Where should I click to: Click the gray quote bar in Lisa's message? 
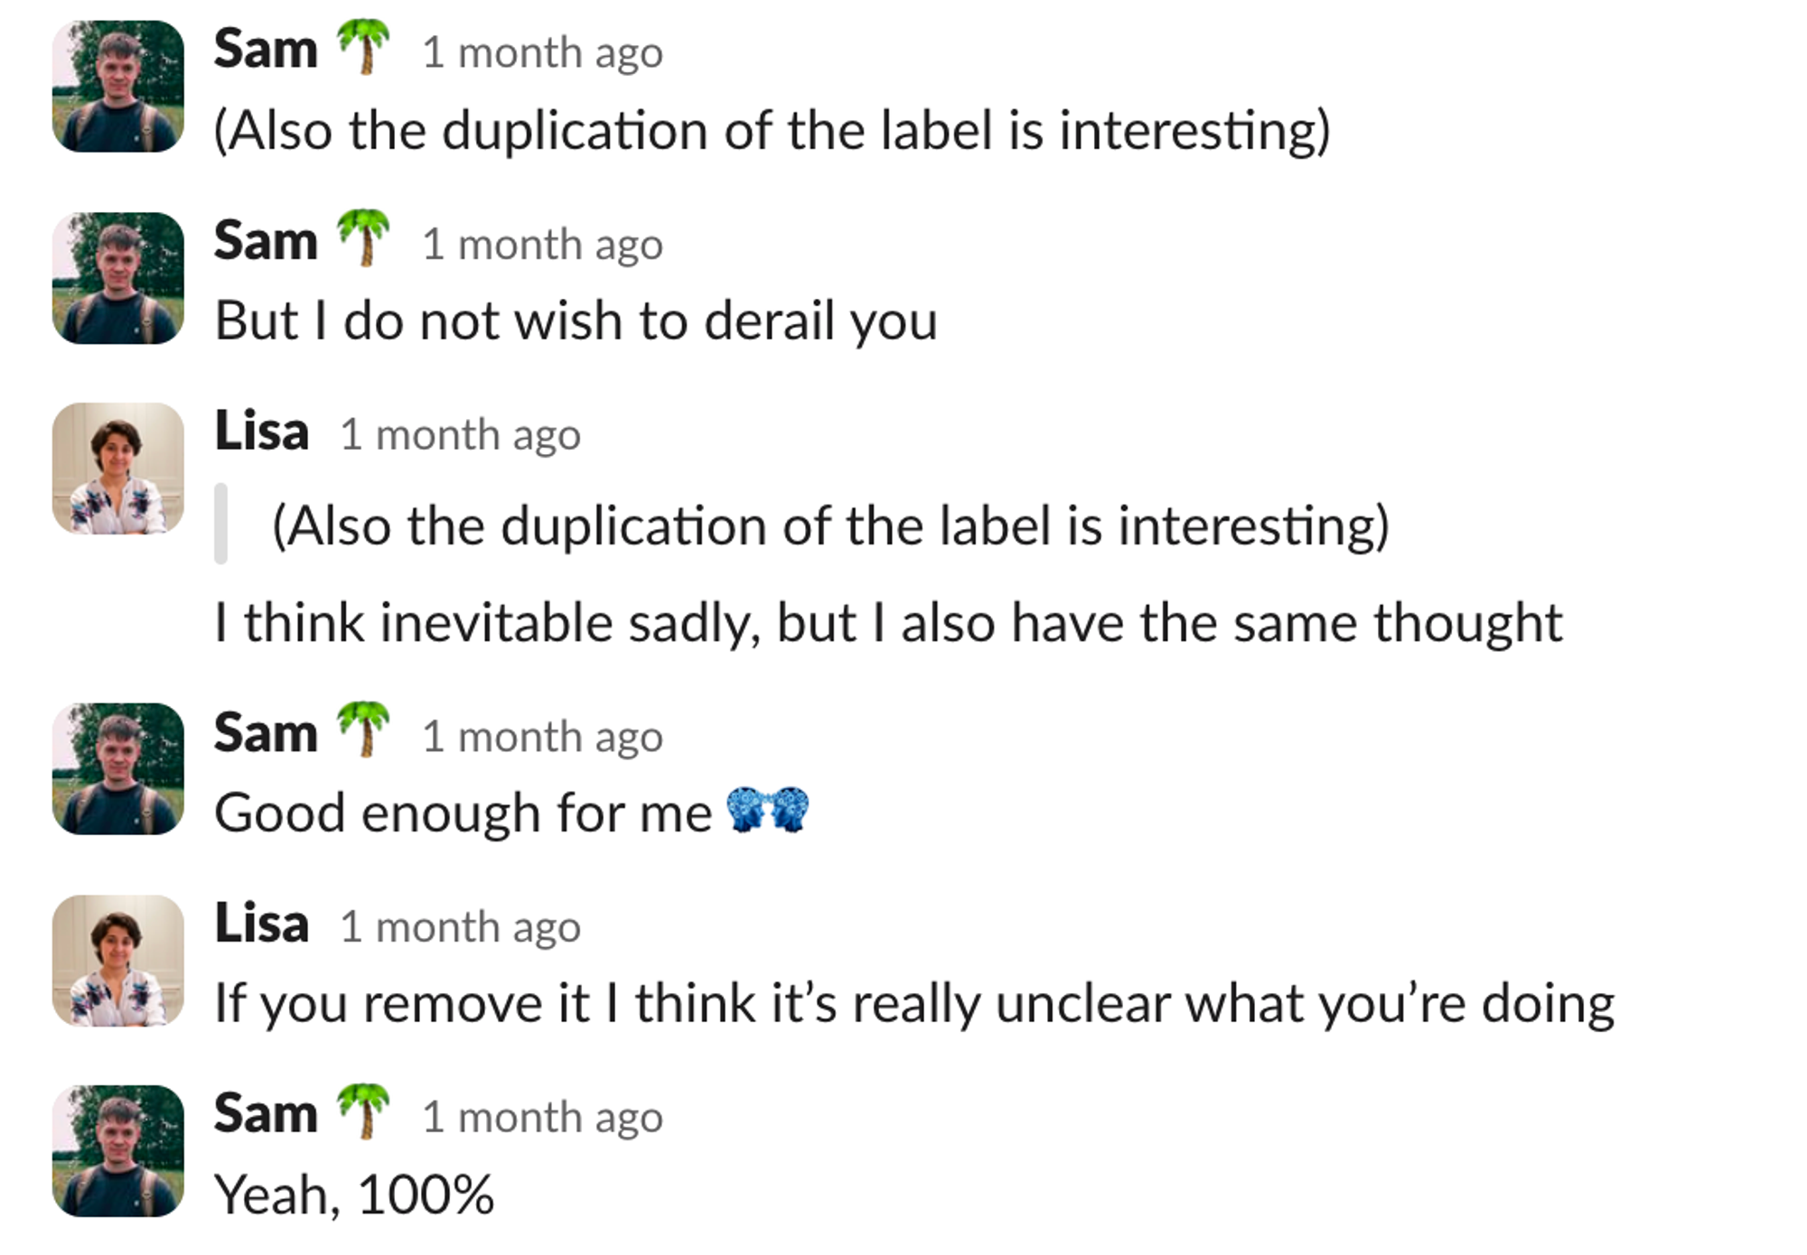(x=220, y=525)
